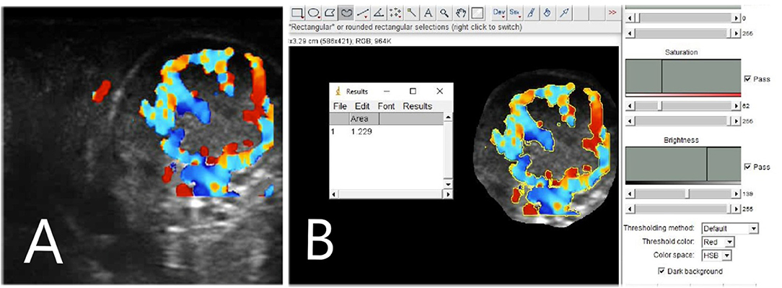The image size is (782, 288).
Task: Select the Wand tracing tool
Action: pos(411,13)
